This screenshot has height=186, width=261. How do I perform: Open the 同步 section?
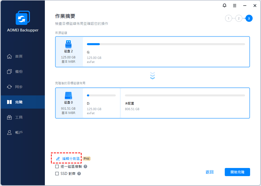23,87
